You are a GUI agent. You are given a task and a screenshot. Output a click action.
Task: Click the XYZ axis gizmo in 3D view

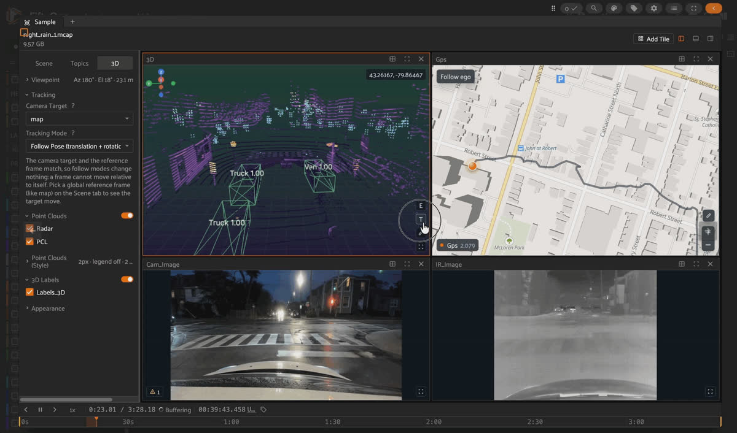(161, 83)
